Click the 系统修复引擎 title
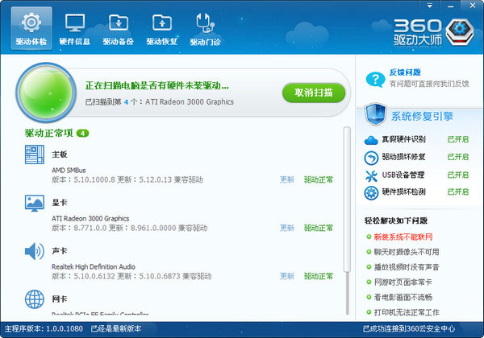The height and width of the screenshot is (338, 484). pos(422,117)
